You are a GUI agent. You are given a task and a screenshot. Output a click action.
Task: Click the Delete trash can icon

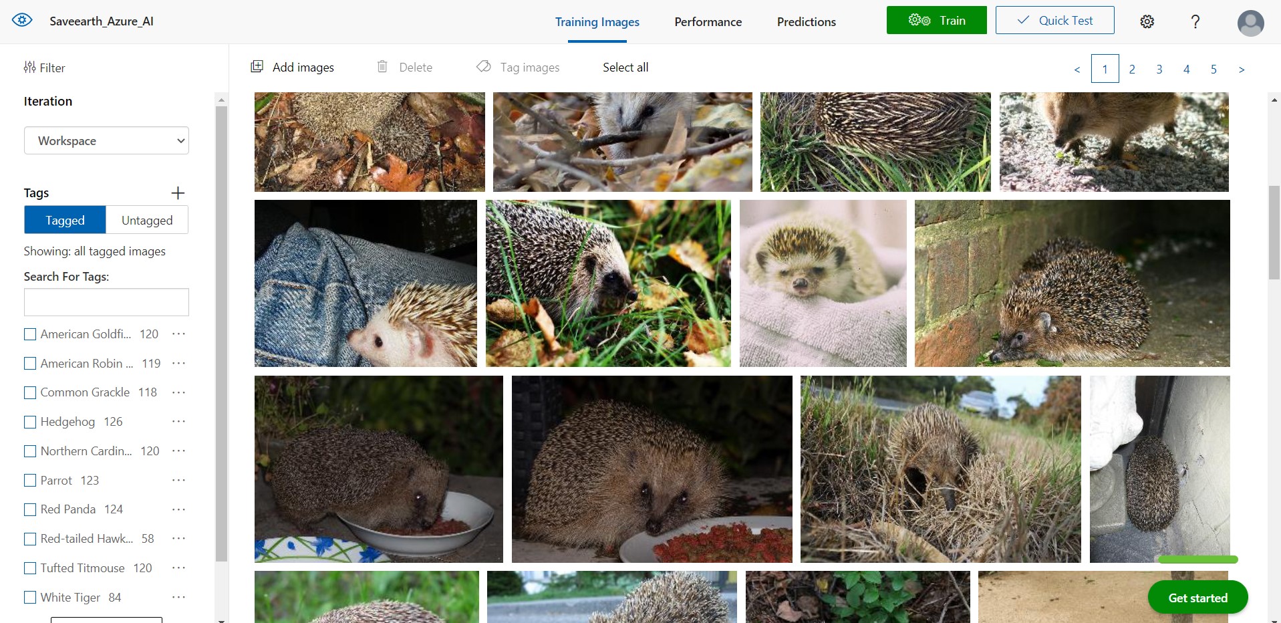tap(382, 66)
